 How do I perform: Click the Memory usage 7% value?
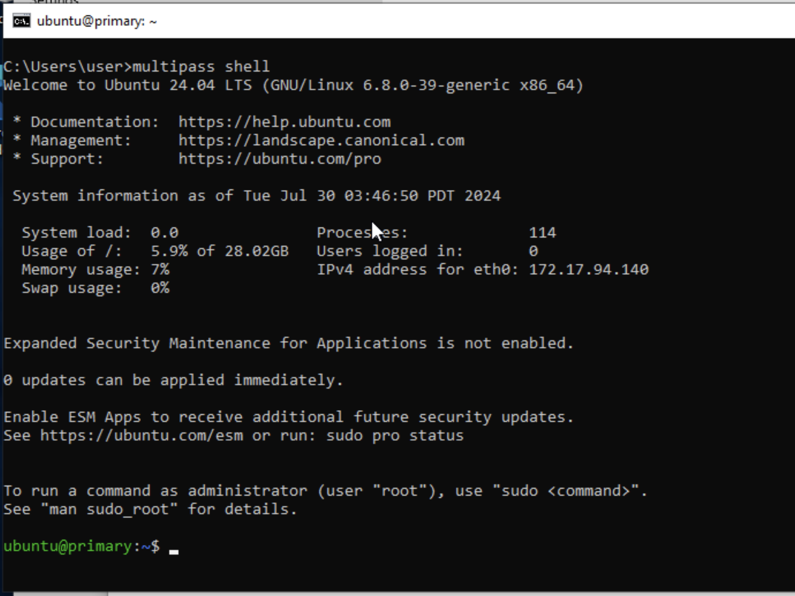(160, 270)
